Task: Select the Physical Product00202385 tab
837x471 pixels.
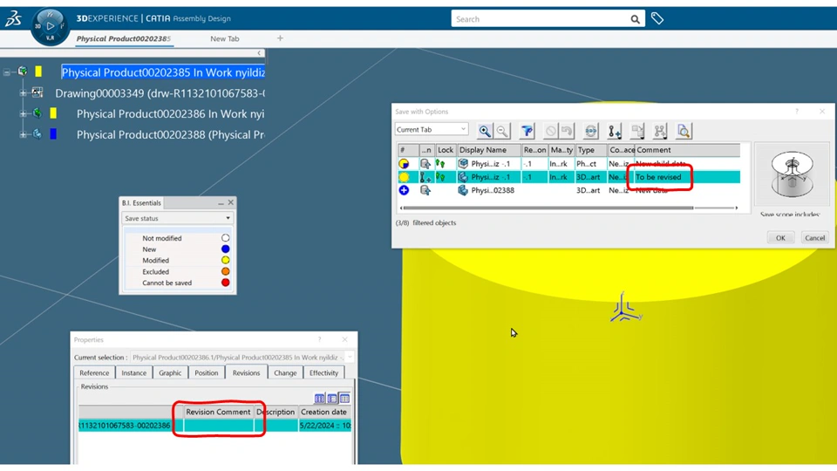Action: pyautogui.click(x=124, y=38)
